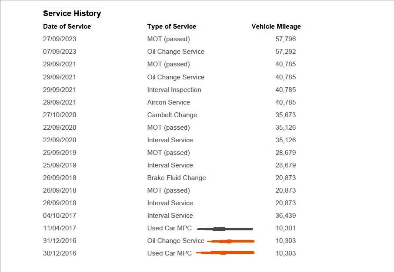Image resolution: width=394 pixels, height=272 pixels.
Task: Click the 27/09/2023 date entry
Action: [60, 39]
